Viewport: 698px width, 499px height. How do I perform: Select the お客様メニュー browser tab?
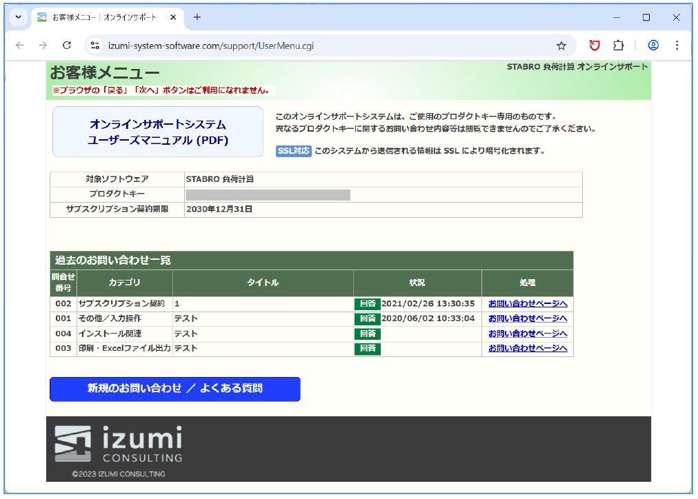tap(103, 17)
